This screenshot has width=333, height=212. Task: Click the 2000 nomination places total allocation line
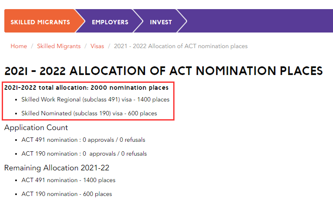point(86,88)
